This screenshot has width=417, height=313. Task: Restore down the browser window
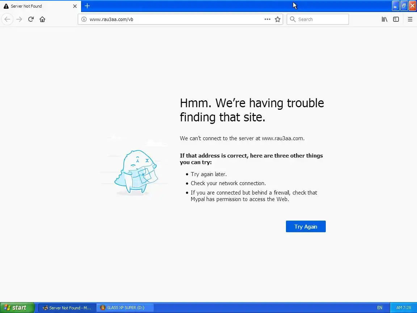pos(404,6)
